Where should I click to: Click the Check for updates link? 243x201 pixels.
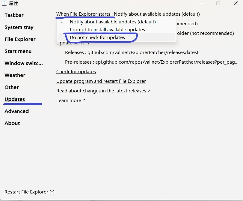76,72
